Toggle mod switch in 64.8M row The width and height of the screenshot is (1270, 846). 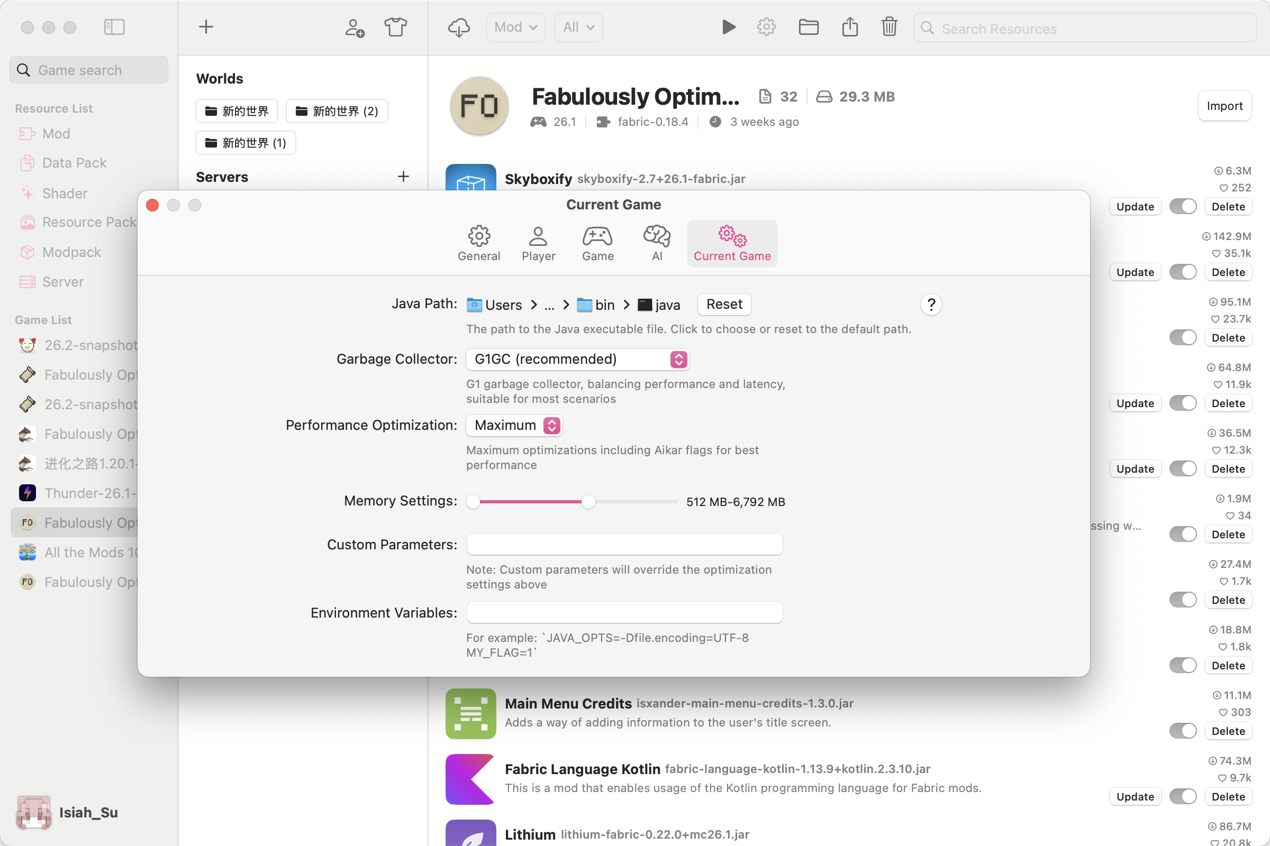pyautogui.click(x=1183, y=403)
